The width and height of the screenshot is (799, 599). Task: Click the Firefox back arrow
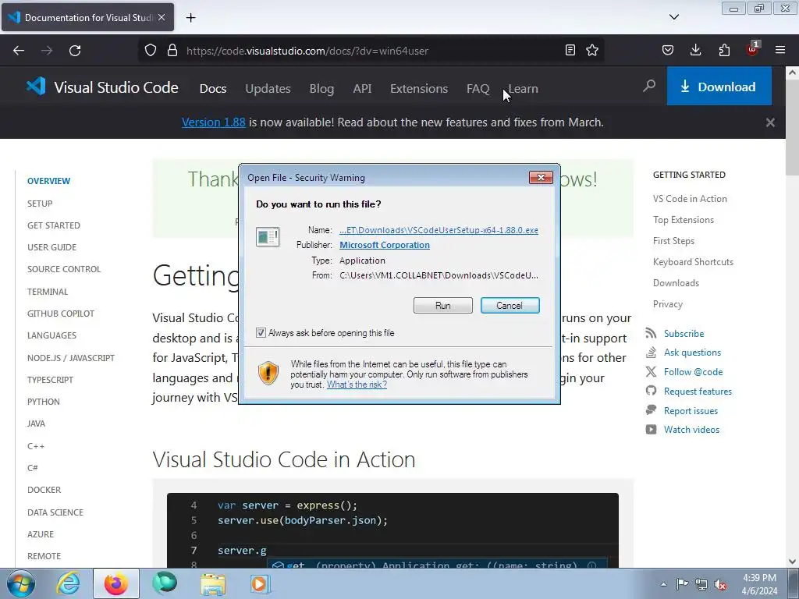click(x=19, y=51)
